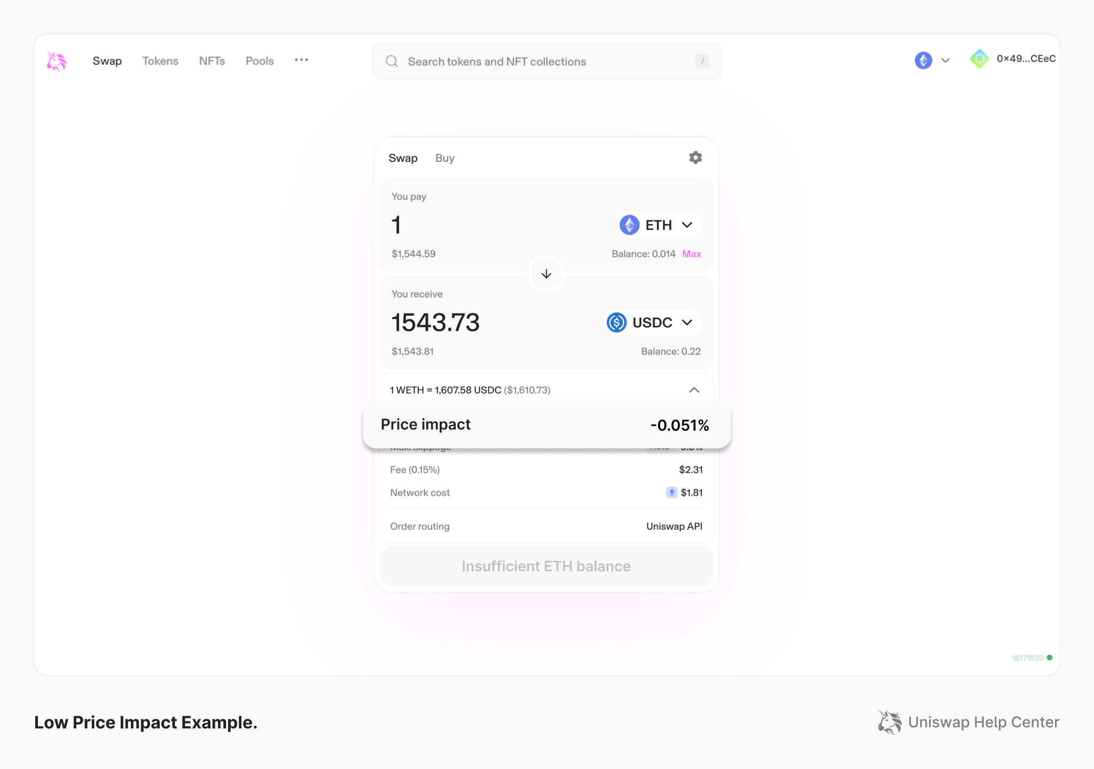Open settings via the gear icon

695,157
